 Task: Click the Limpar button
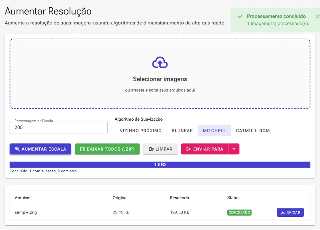coord(160,149)
